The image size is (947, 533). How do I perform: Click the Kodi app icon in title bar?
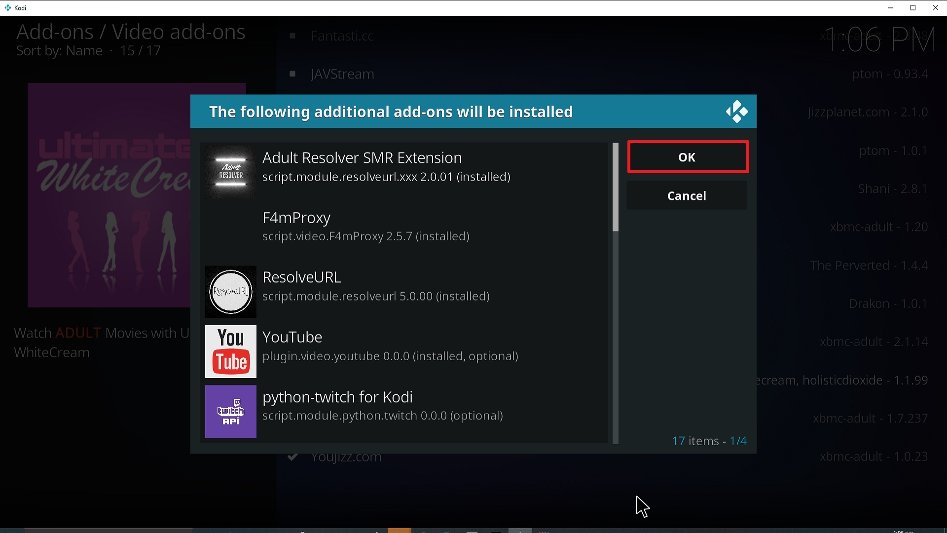8,8
